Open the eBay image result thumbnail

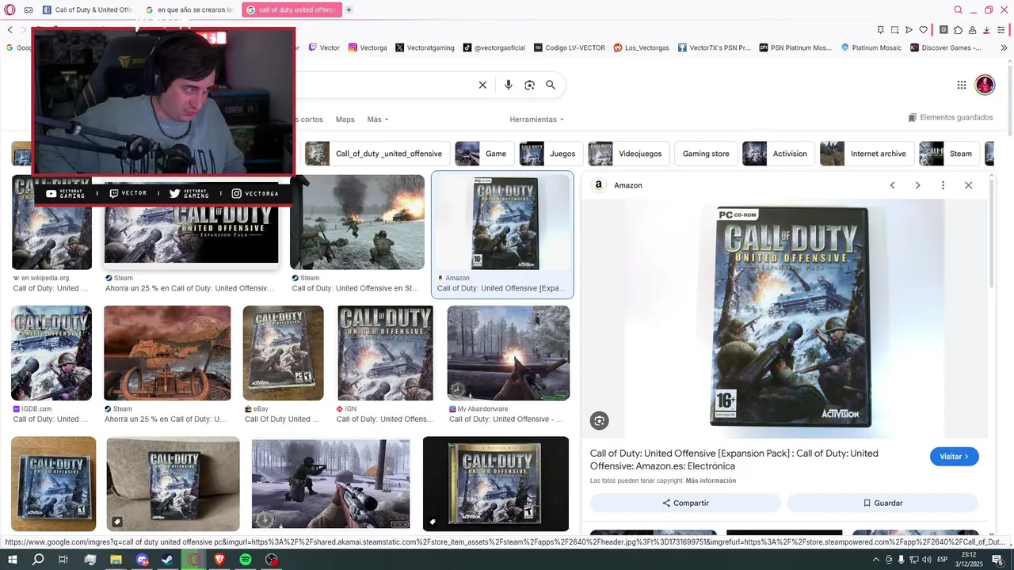[283, 353]
